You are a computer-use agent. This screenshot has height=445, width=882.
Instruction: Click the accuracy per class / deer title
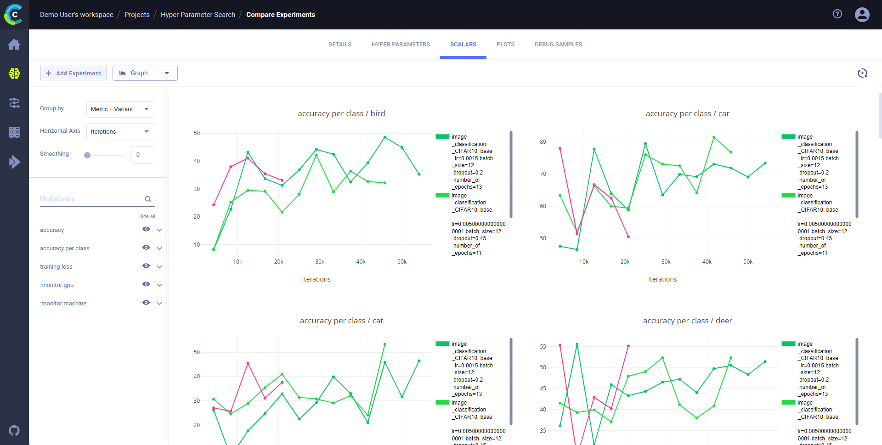coord(687,321)
